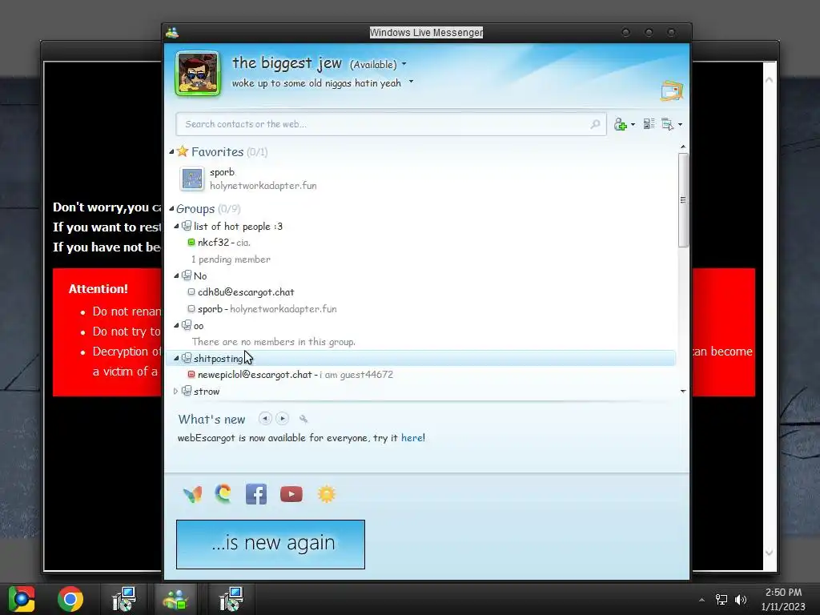Click the Chrome-like start icon in taskbar
This screenshot has height=615, width=820.
pos(22,599)
